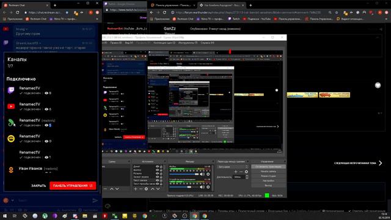
Task: Click send message arrow in Restream Chat
Action: pyautogui.click(x=95, y=200)
